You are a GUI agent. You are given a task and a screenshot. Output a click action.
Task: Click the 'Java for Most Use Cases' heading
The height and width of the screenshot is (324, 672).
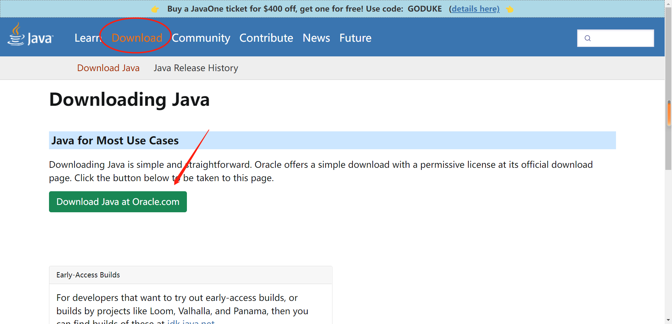click(115, 140)
